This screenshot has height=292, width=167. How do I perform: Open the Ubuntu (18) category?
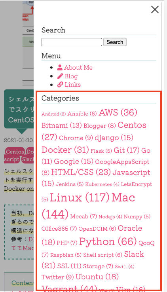97,277
